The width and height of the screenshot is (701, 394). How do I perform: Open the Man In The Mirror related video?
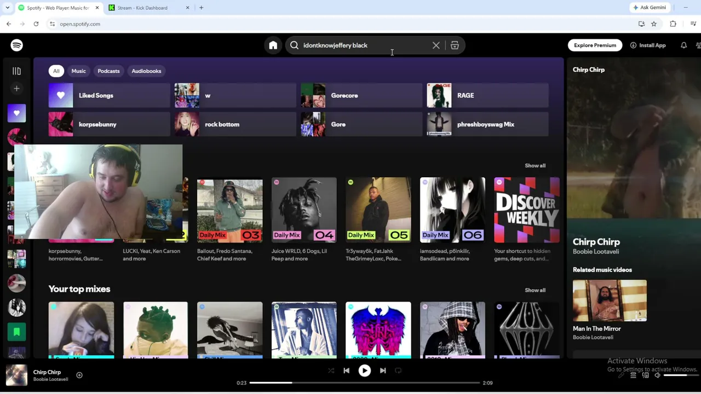(x=610, y=301)
